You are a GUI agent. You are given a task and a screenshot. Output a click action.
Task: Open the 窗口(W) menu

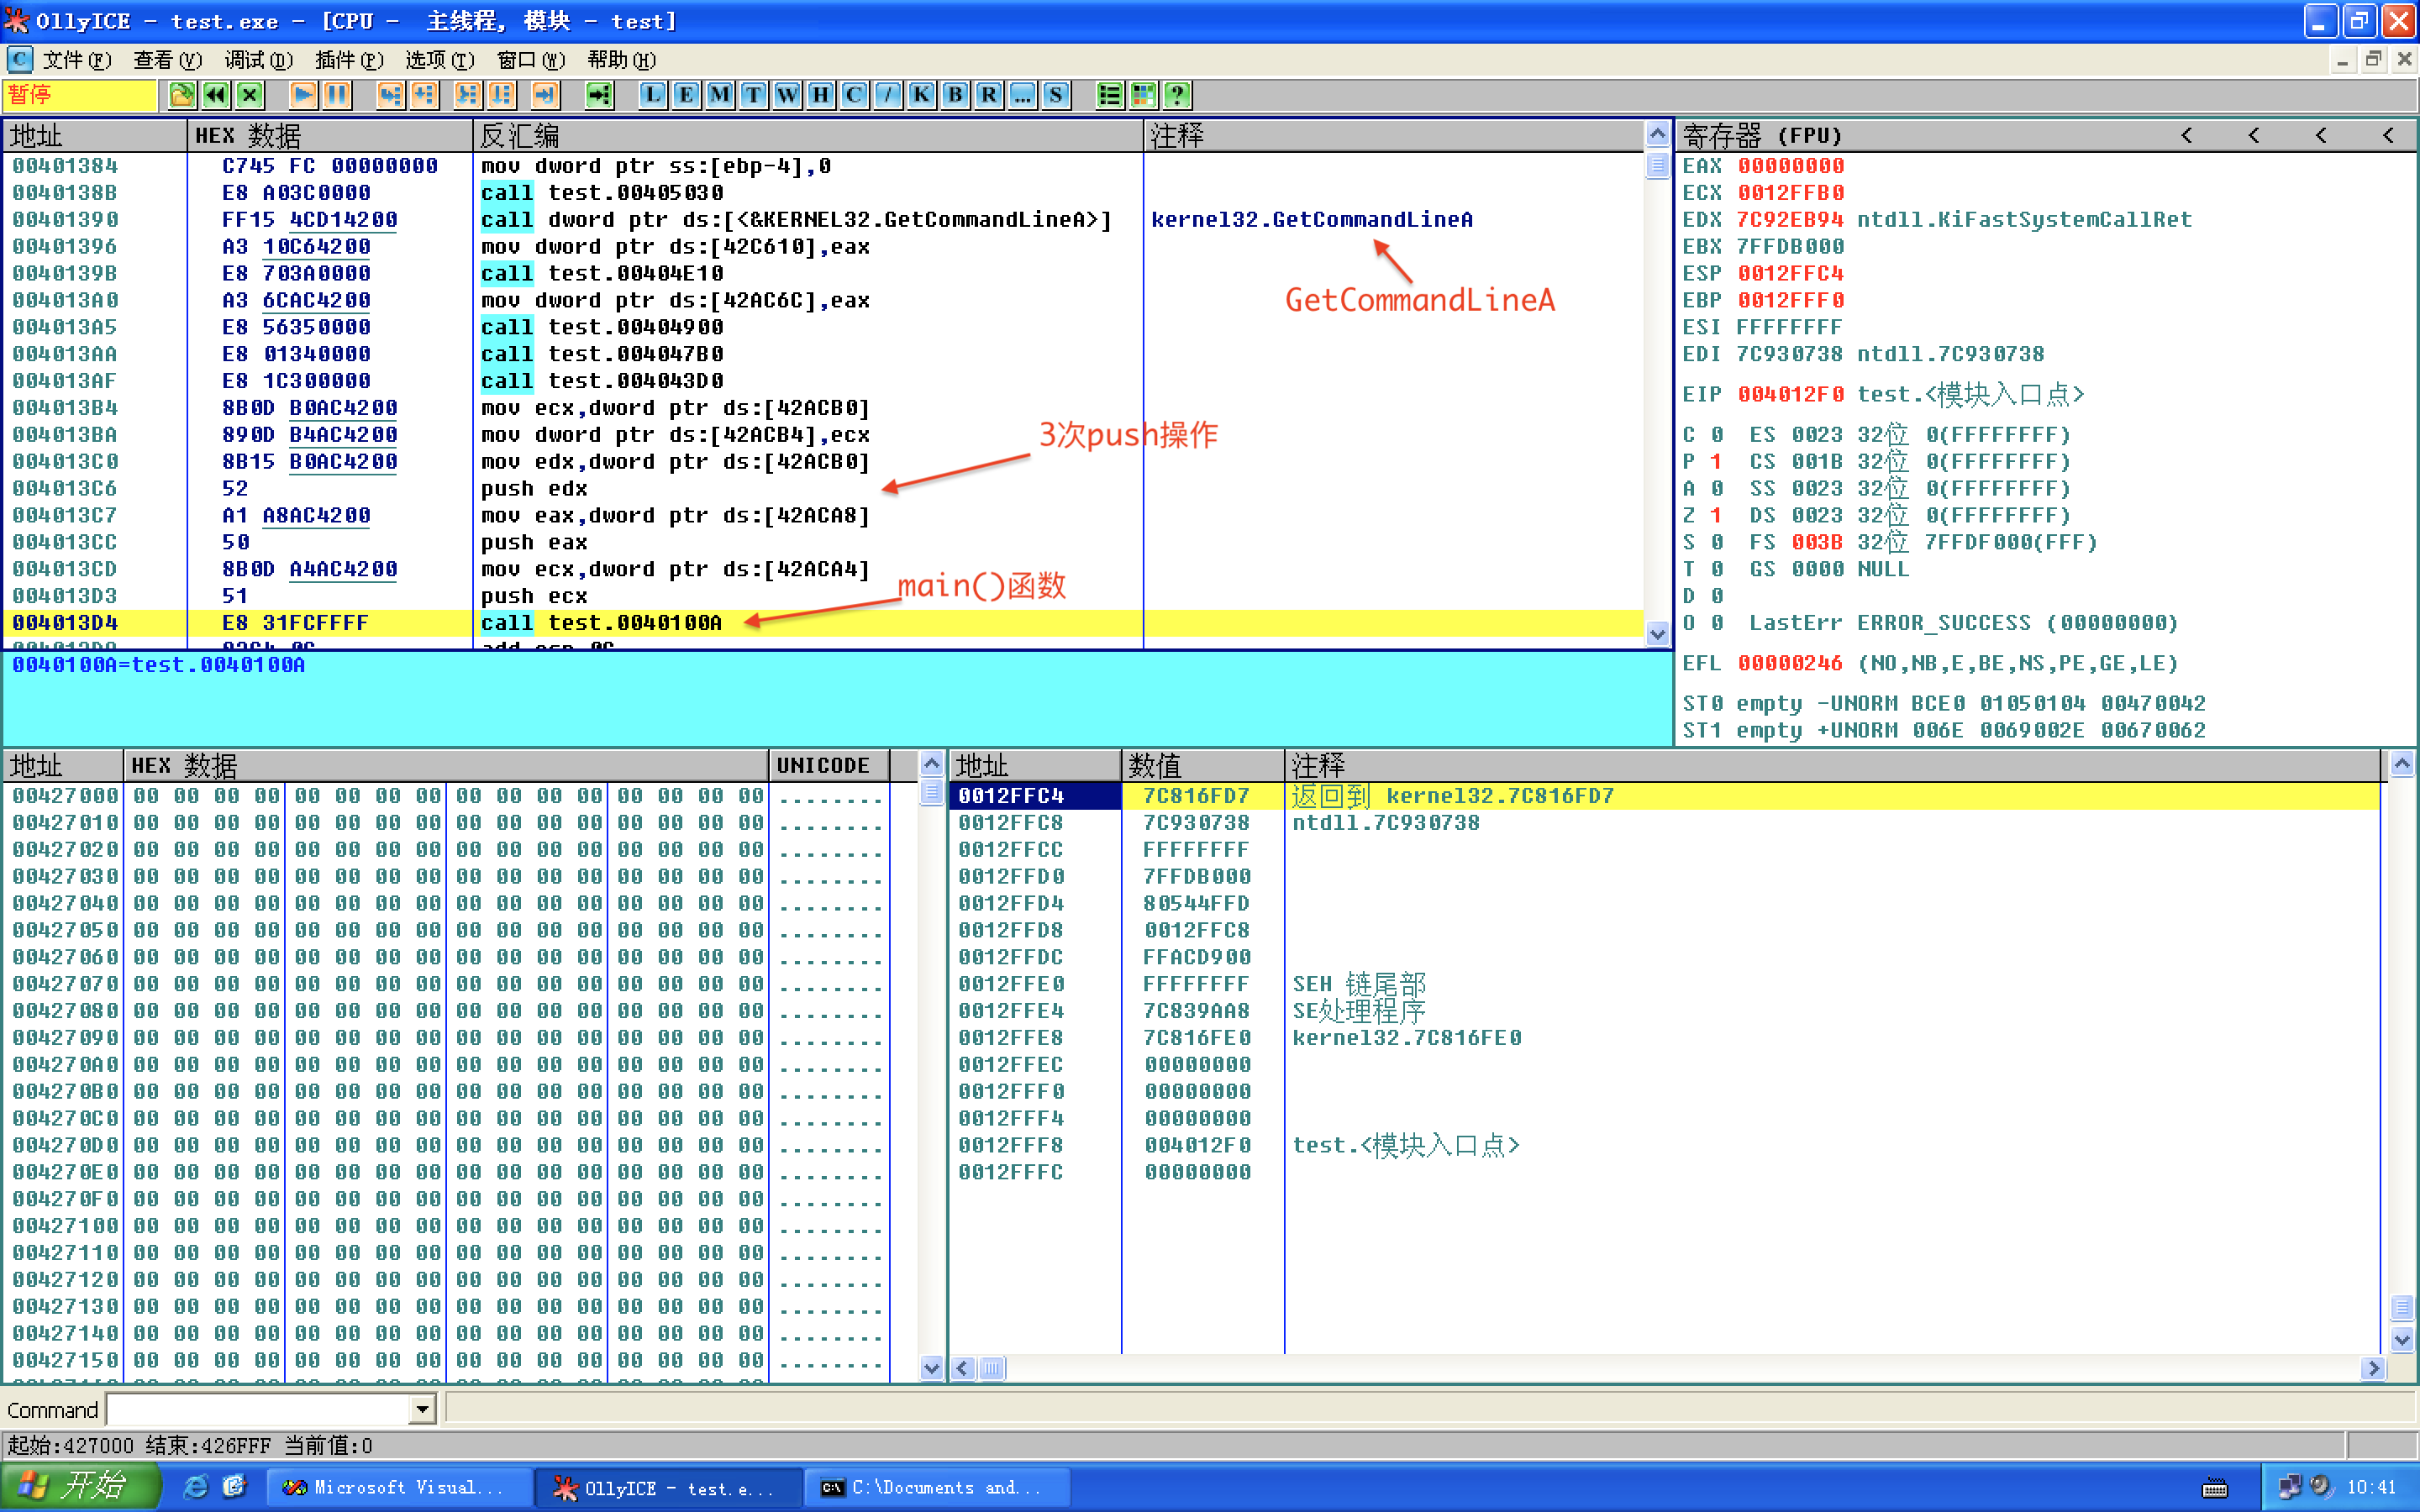click(531, 60)
